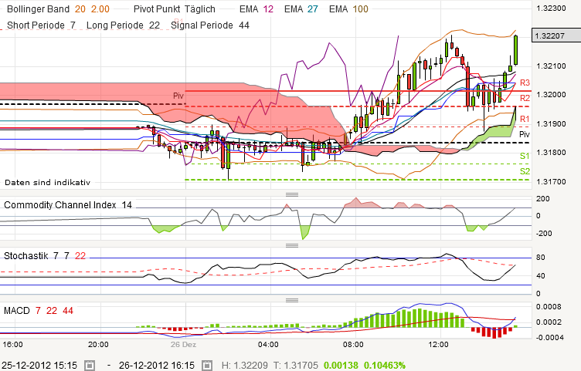
Task: Click the 20:00 time axis label
Action: (98, 345)
